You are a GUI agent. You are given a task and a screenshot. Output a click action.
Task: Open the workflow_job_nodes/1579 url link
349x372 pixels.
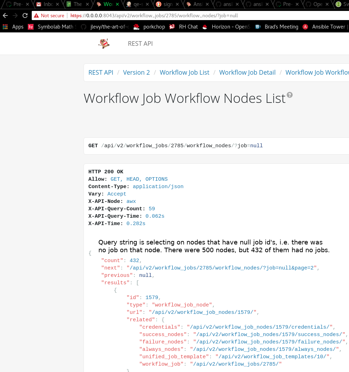[202, 312]
